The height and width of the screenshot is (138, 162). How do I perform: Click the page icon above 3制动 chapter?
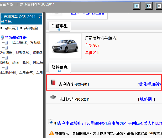point(6,58)
